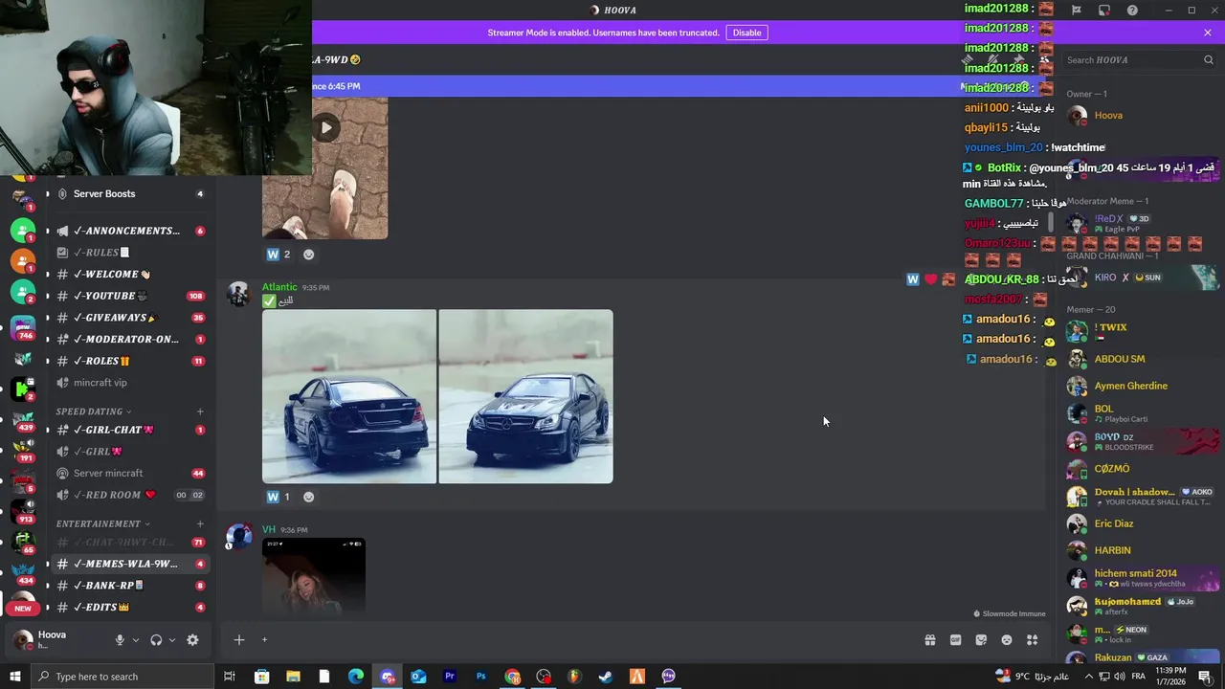This screenshot has width=1225, height=689.
Task: Expand the YOUTUBE channel arrow
Action: click(x=47, y=296)
